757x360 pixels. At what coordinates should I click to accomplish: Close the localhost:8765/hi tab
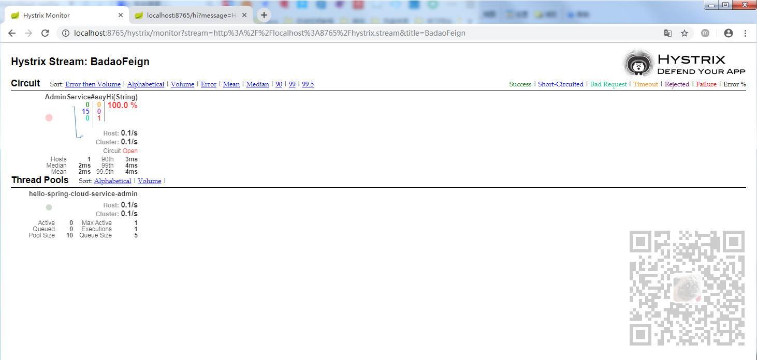pyautogui.click(x=244, y=15)
